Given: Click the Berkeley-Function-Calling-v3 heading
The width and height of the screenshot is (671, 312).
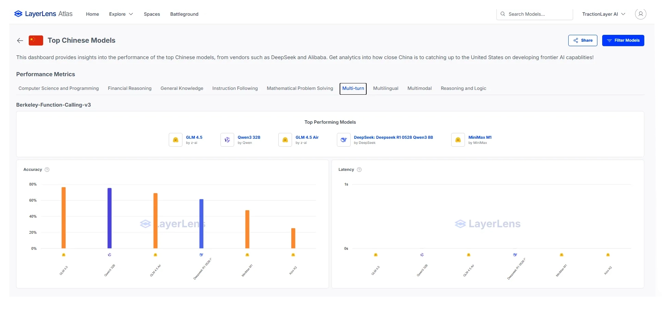Looking at the screenshot, I should 53,105.
